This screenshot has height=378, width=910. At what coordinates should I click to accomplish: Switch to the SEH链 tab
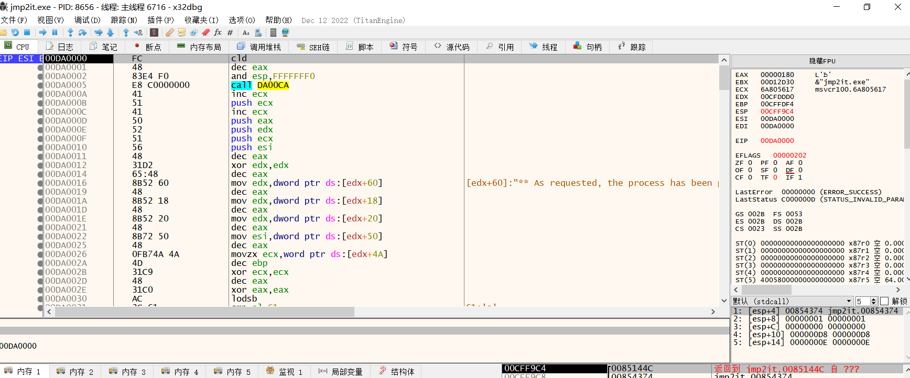tap(313, 47)
